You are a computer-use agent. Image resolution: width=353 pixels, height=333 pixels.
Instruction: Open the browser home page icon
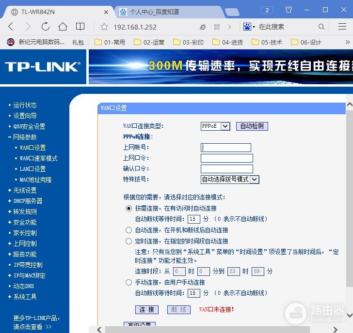[63, 27]
